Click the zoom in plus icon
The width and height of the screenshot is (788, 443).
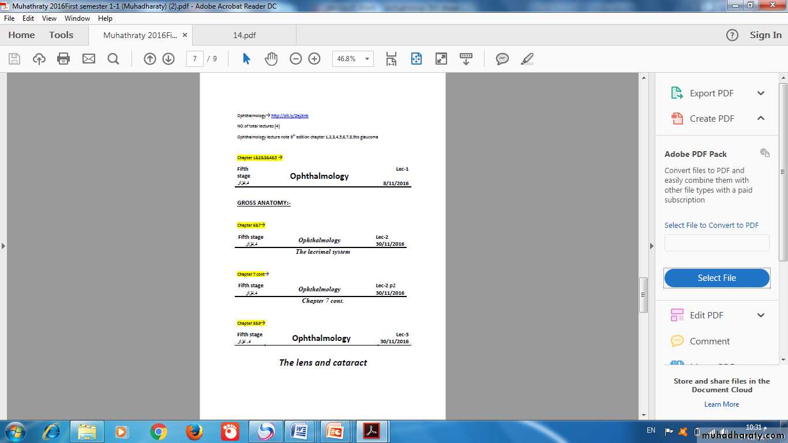coord(314,59)
